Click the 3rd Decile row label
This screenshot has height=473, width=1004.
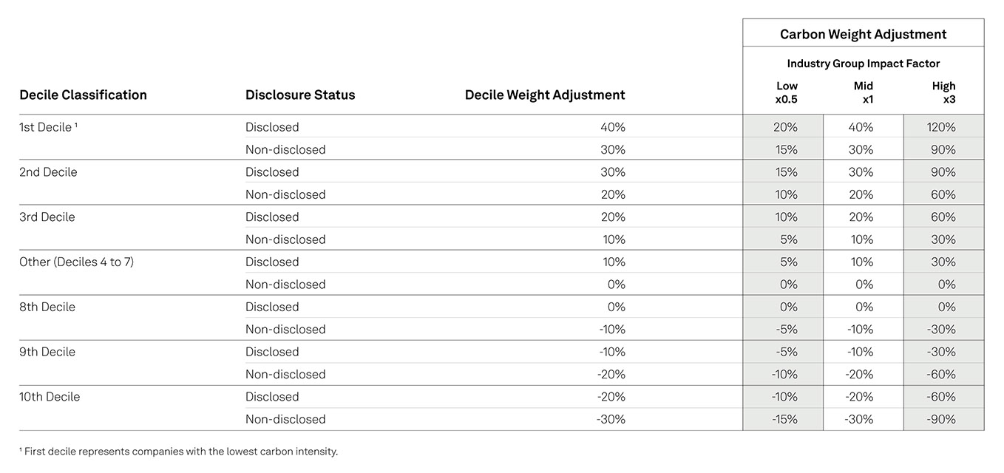click(47, 217)
